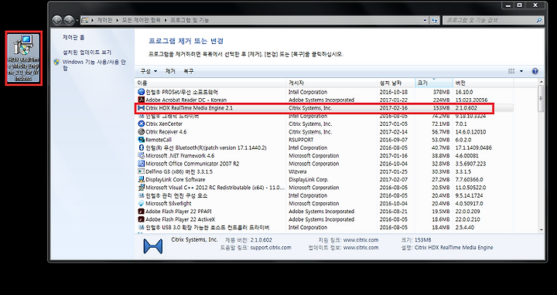Click the DisplayLink Core Software icon
This screenshot has height=295, width=557.
tap(141, 179)
